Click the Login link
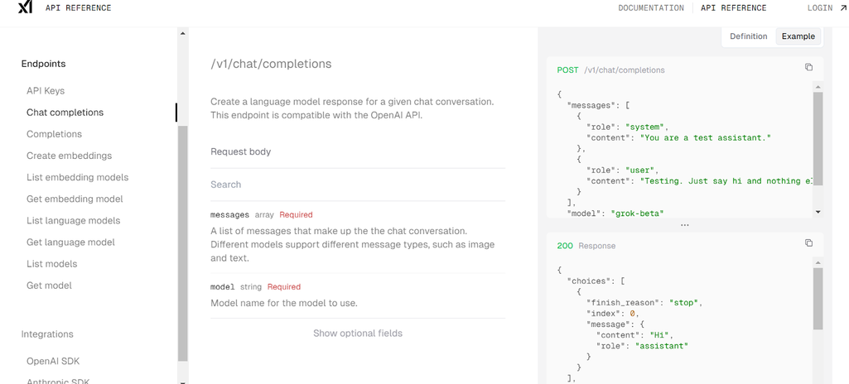Image resolution: width=849 pixels, height=384 pixels. (x=825, y=7)
